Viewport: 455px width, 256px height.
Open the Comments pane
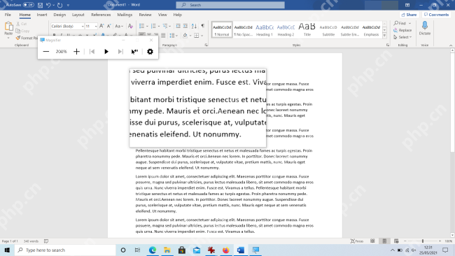(x=436, y=15)
